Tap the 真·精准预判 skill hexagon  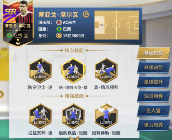(106, 71)
